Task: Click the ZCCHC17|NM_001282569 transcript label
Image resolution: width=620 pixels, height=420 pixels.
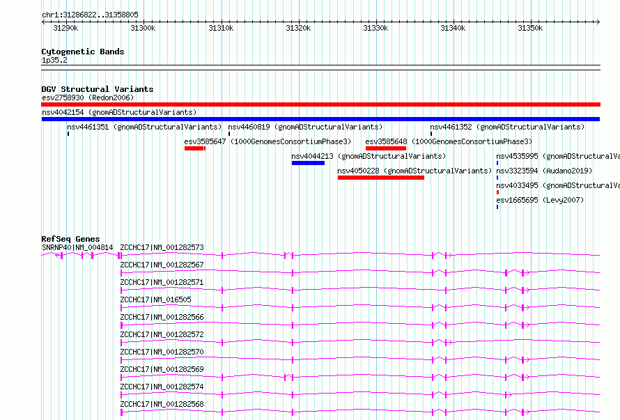Action: tap(162, 369)
